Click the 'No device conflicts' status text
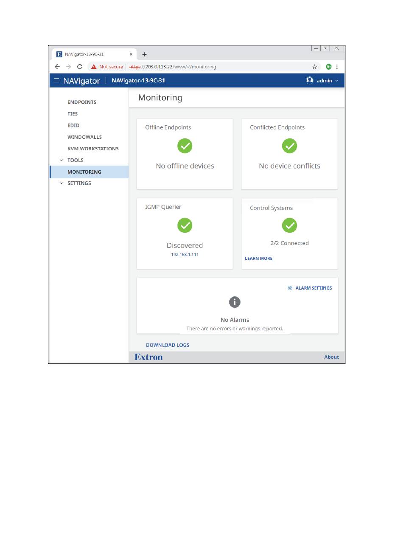The image size is (403, 535). [x=290, y=166]
